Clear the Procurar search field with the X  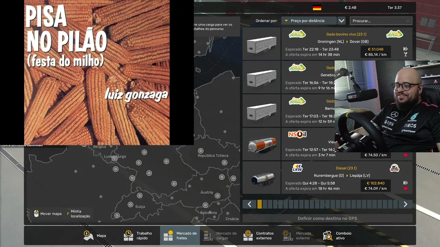[x=408, y=21]
